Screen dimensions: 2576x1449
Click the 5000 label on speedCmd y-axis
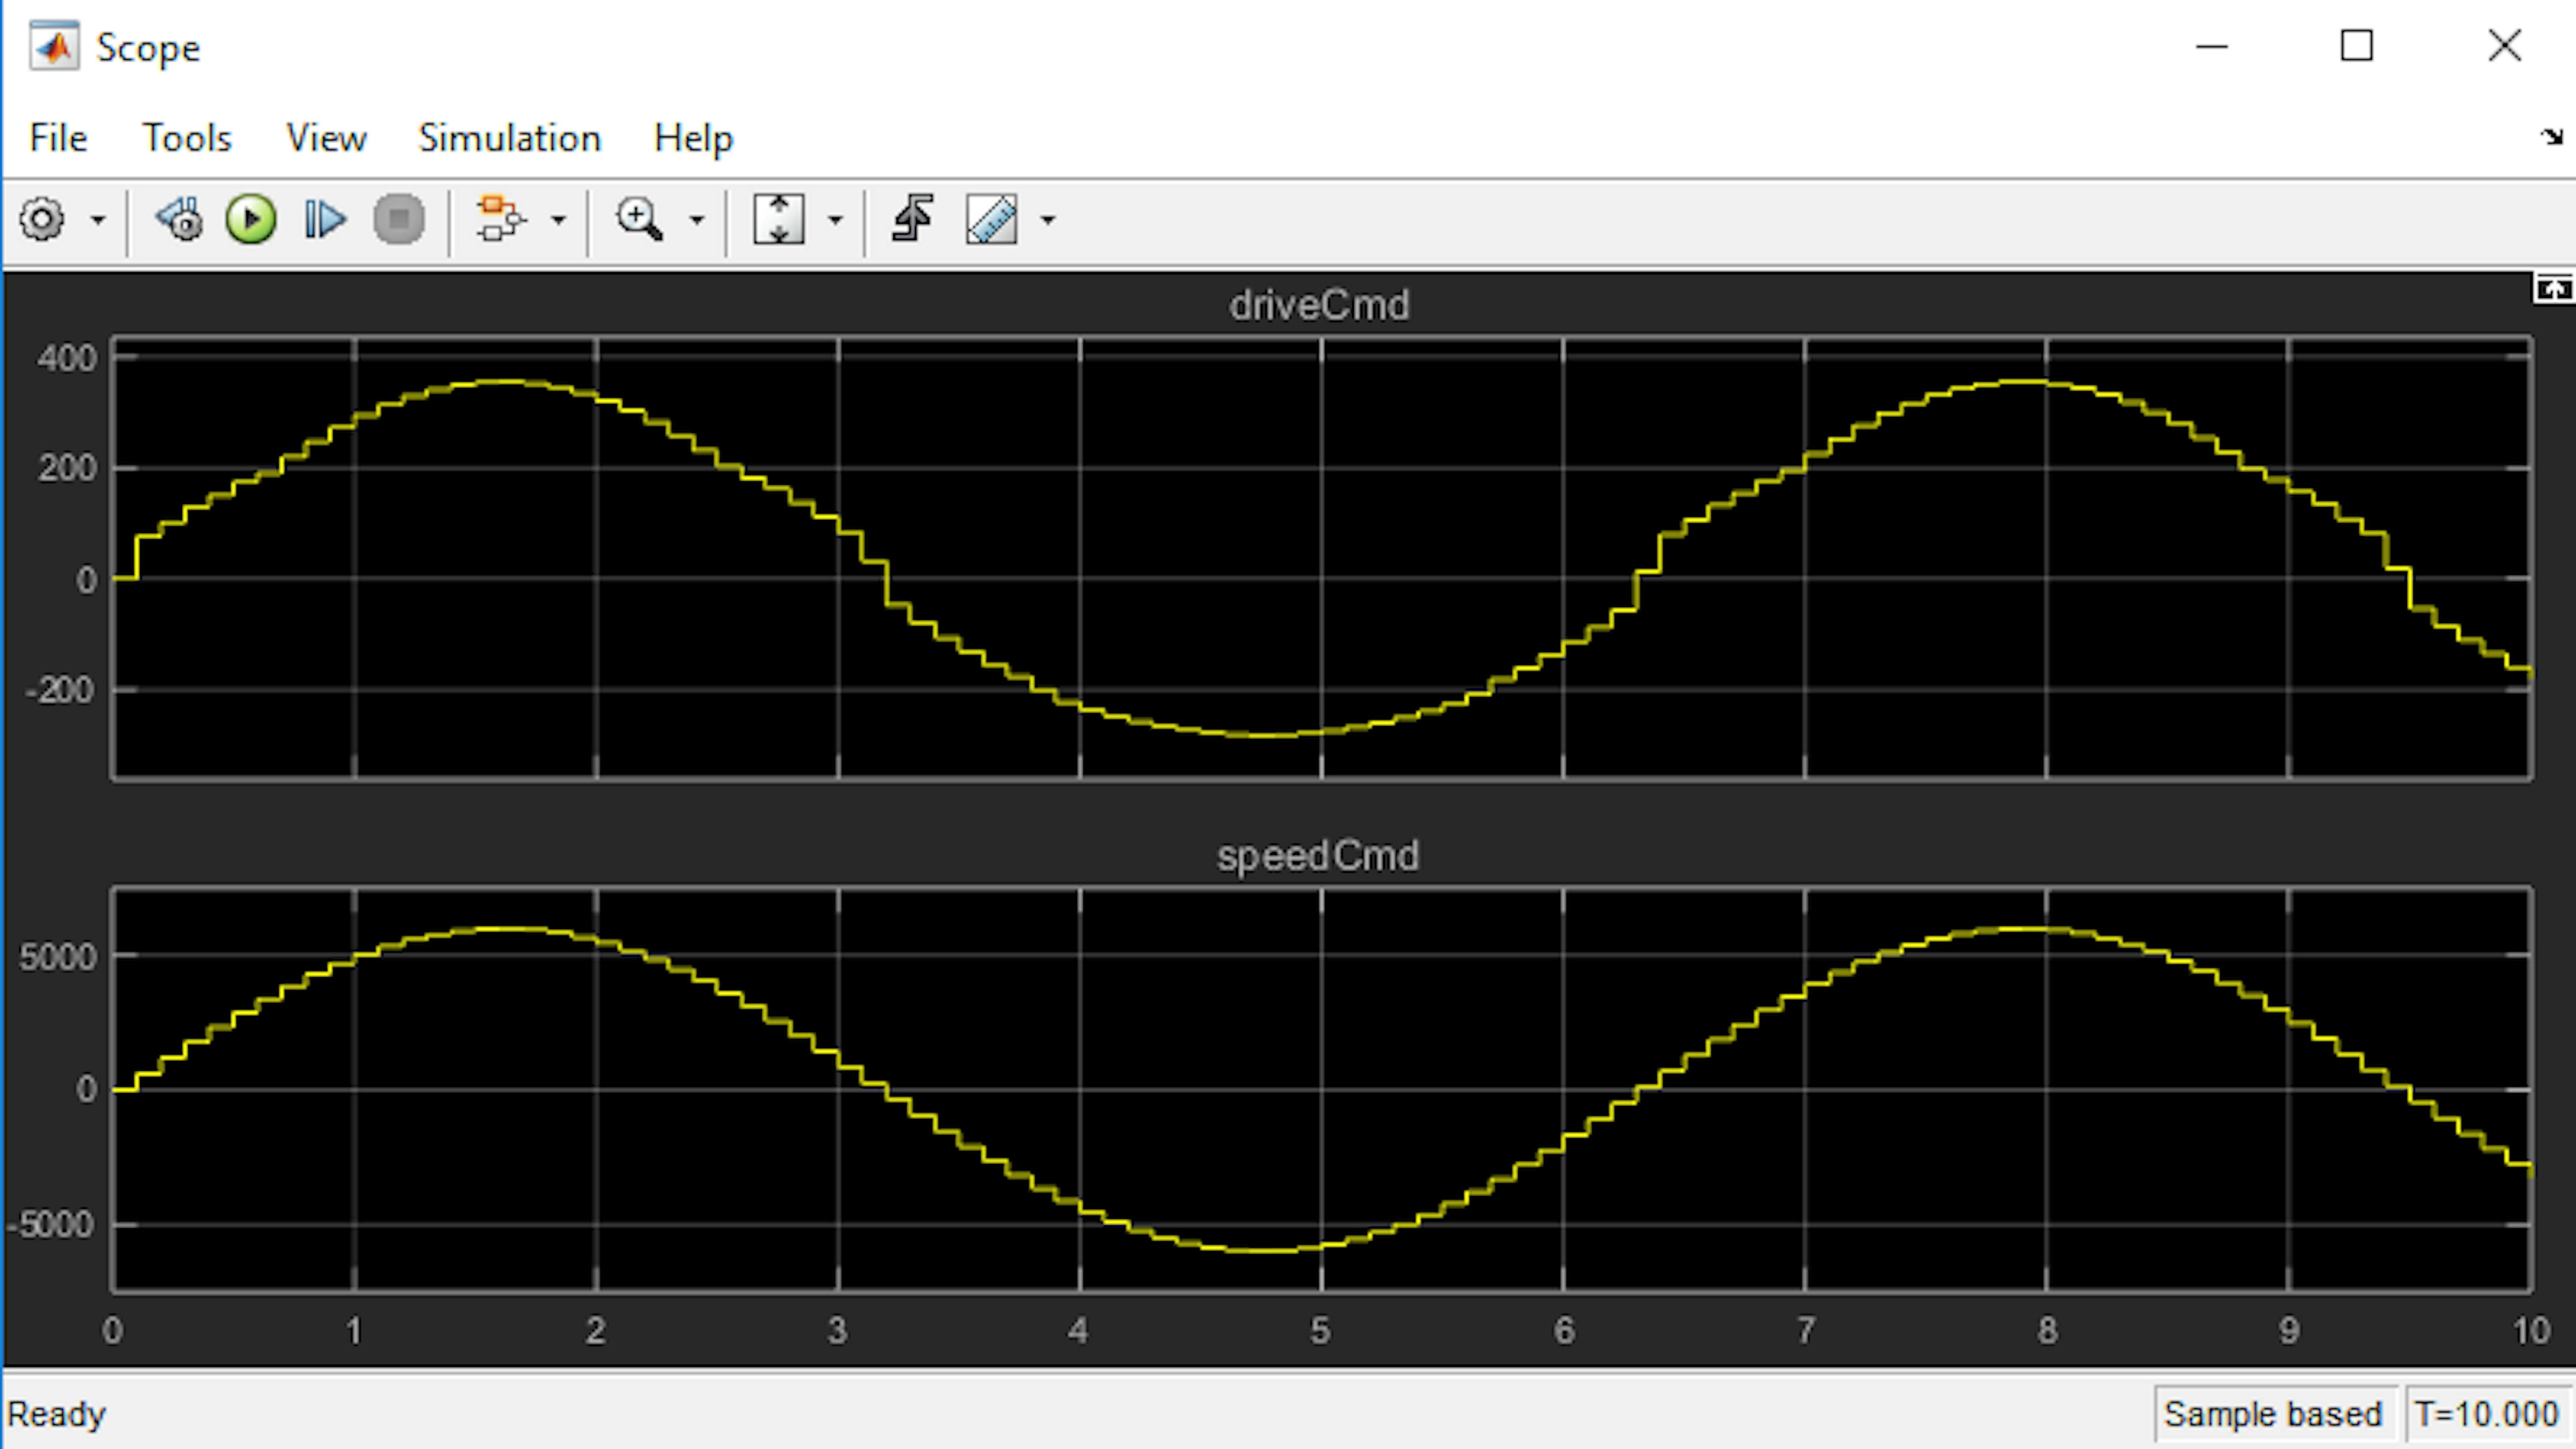click(x=58, y=957)
